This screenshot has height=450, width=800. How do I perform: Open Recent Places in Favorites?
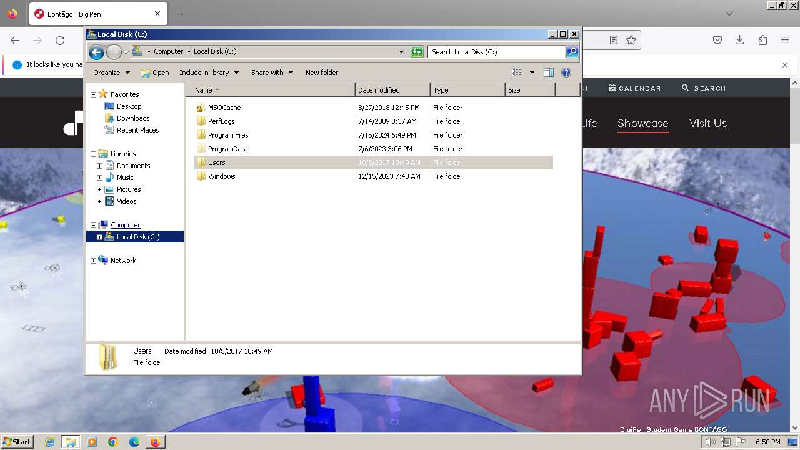137,130
